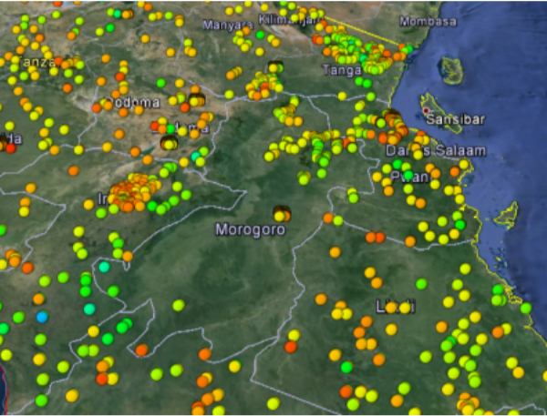Click Pemba island north of Sansibar

450,66
